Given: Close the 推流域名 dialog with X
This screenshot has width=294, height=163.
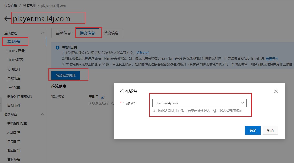Looking at the screenshot, I should (276, 91).
